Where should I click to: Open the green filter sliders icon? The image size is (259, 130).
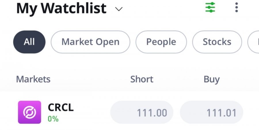[x=210, y=7]
